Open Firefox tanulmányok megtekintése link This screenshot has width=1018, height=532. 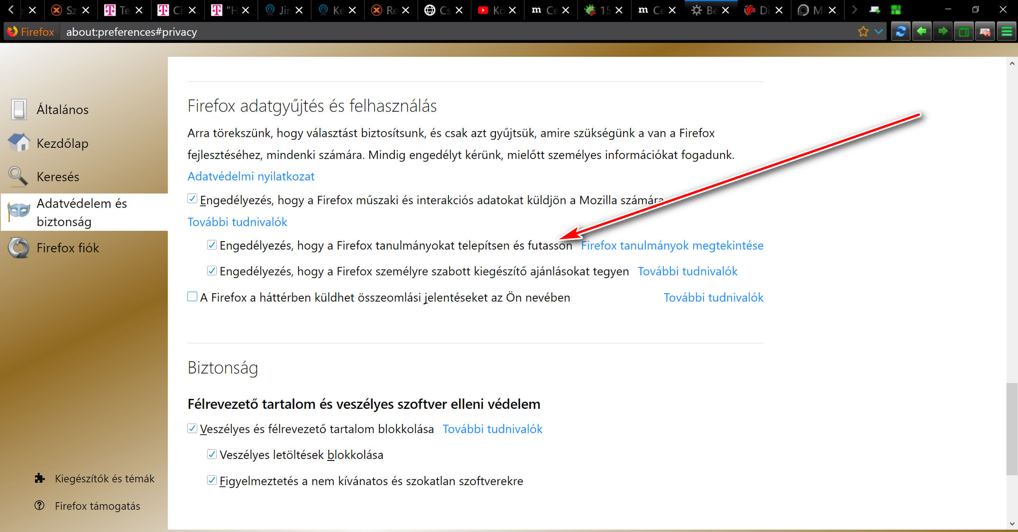(x=672, y=245)
